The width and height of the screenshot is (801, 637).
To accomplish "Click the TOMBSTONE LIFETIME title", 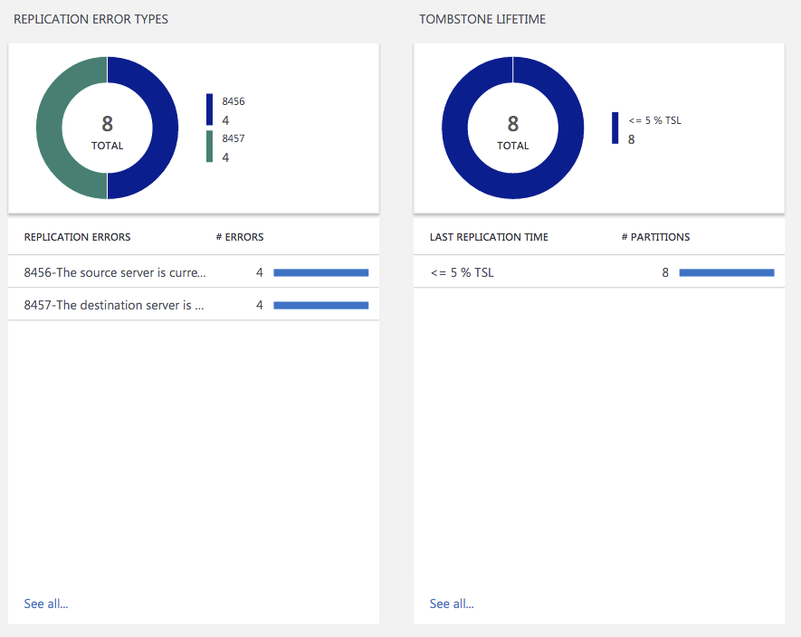I will click(x=481, y=18).
